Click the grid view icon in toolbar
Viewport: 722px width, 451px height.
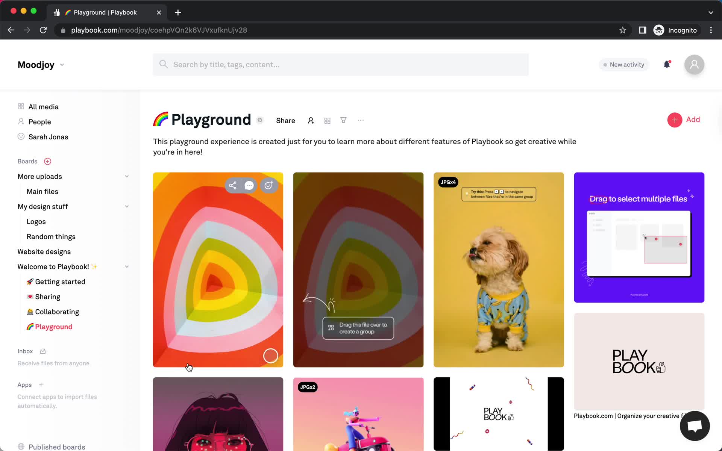point(327,120)
